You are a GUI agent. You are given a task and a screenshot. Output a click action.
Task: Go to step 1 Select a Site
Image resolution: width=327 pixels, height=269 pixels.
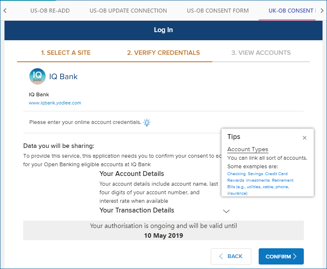[x=66, y=53]
